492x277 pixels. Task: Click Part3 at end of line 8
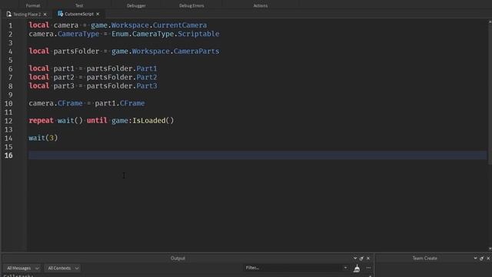(147, 85)
